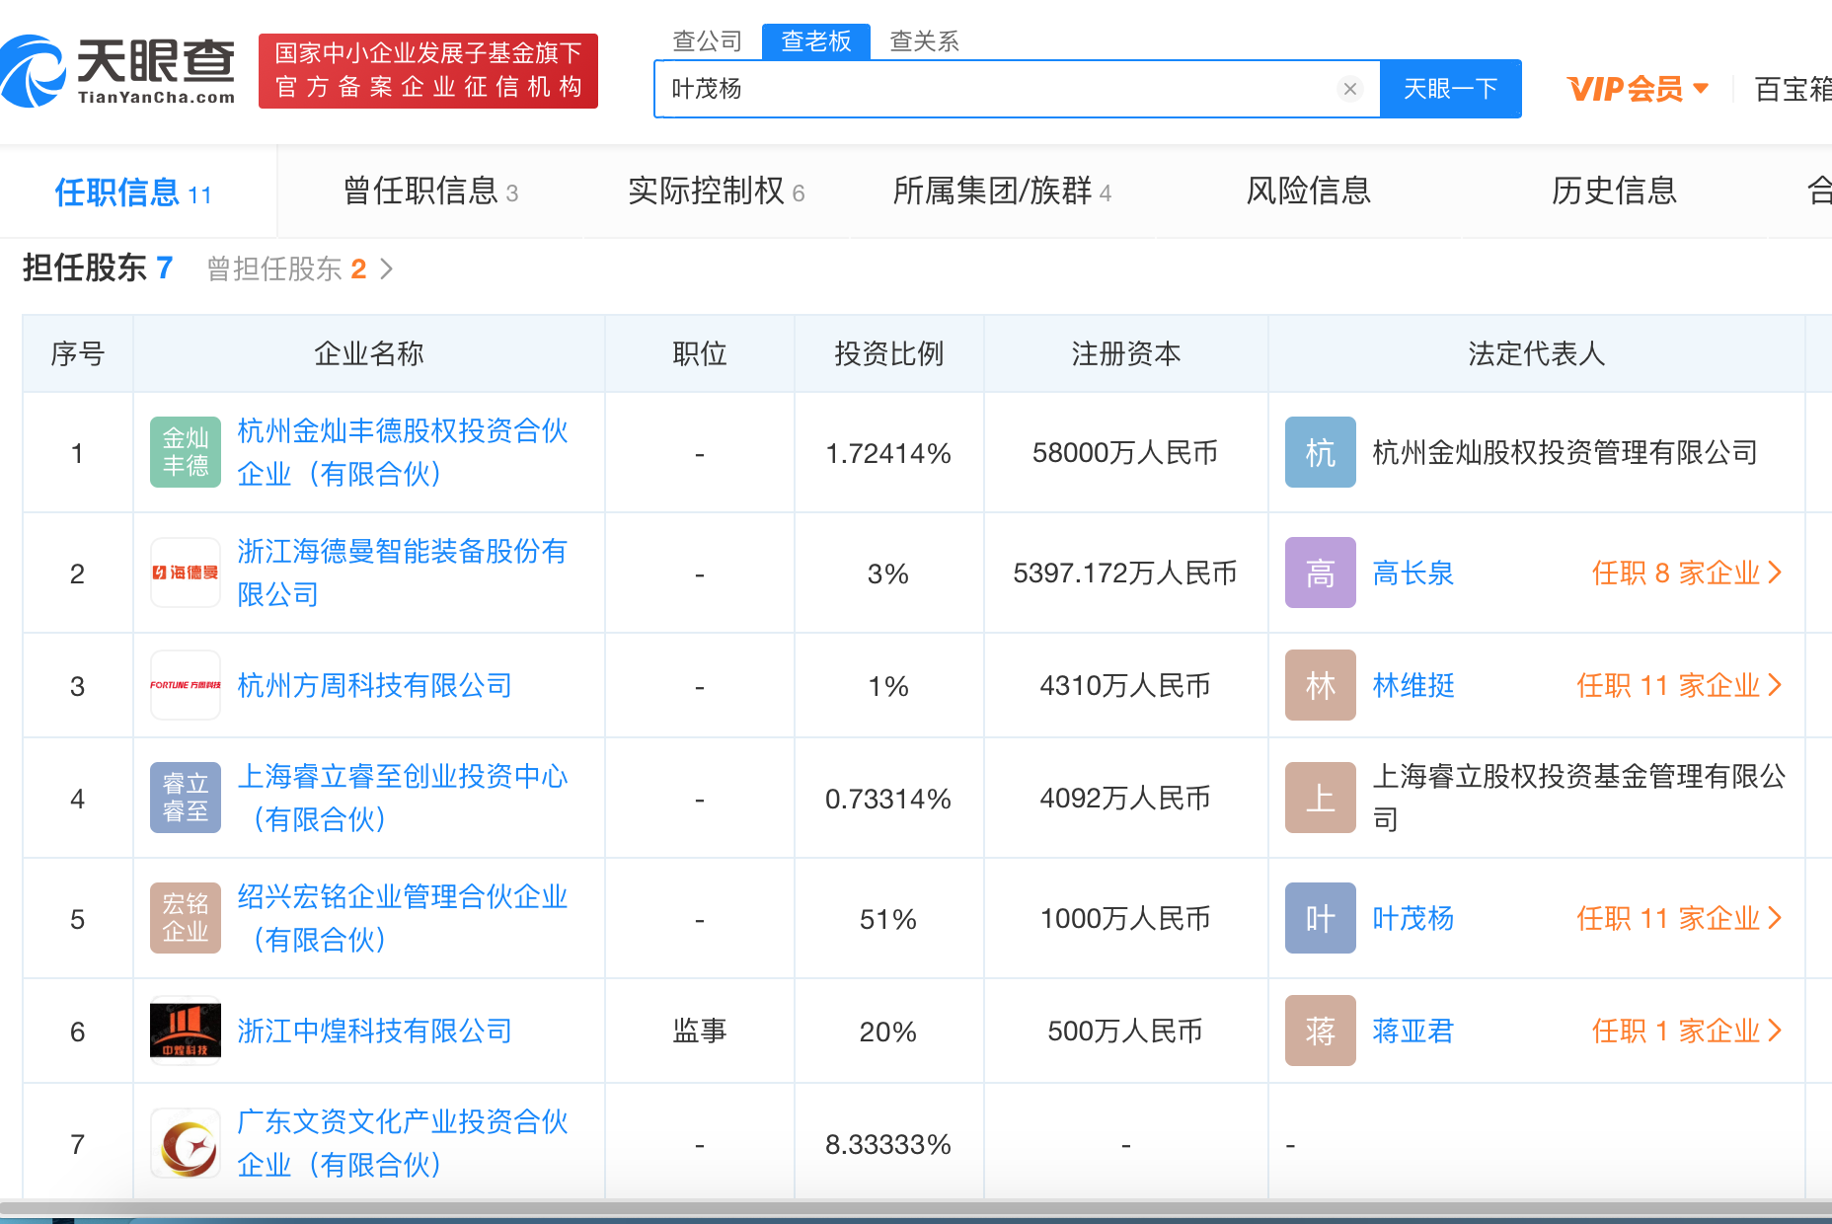Clear the search box text
Image resolution: width=1832 pixels, height=1224 pixels.
point(1349,89)
